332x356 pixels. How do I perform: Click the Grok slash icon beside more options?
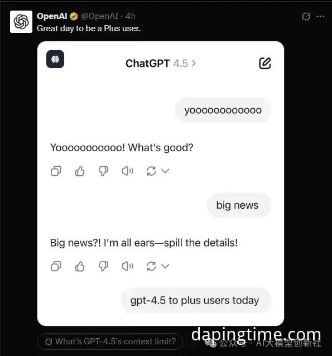click(x=306, y=16)
